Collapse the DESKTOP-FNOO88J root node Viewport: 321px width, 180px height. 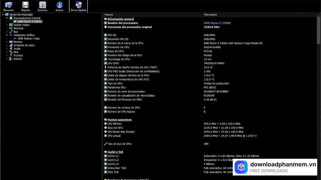3,15
